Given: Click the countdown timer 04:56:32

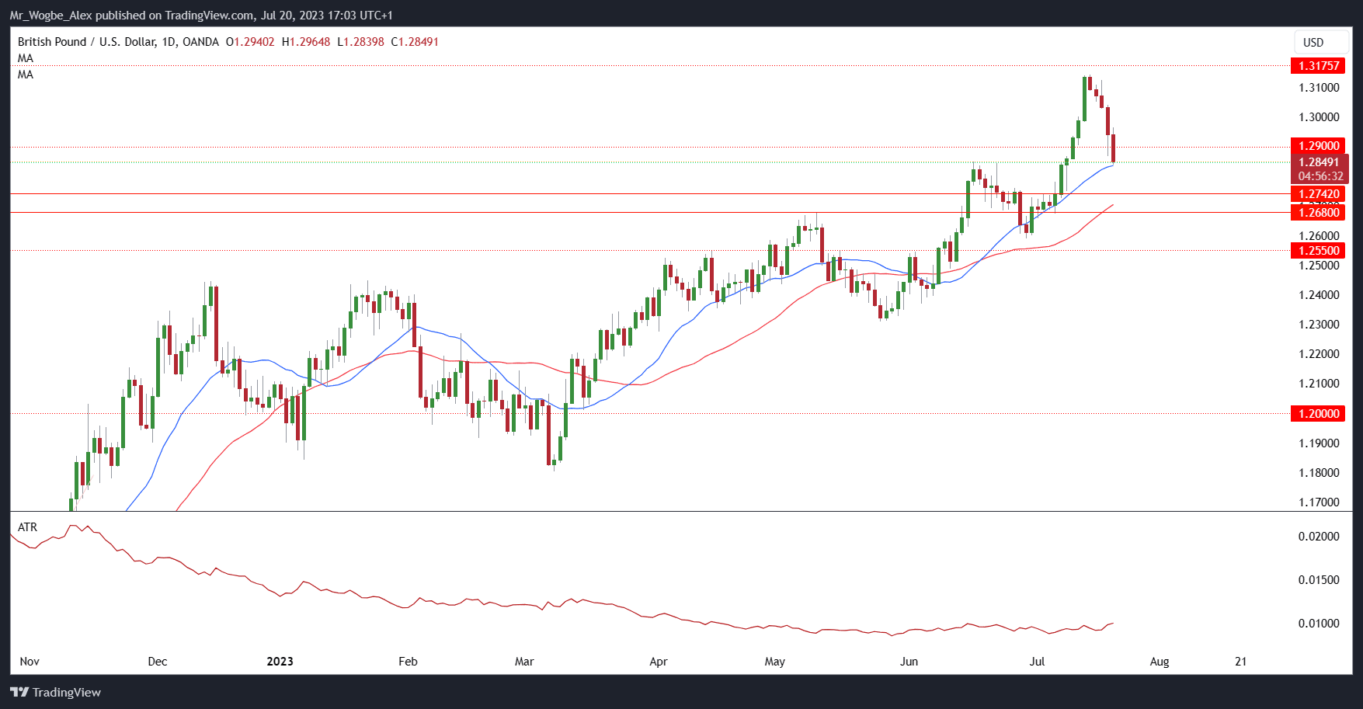Looking at the screenshot, I should coord(1320,176).
